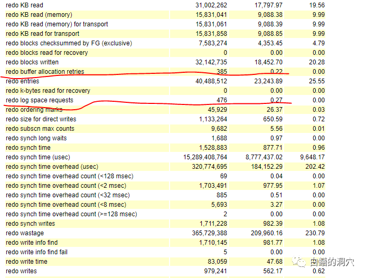Image resolution: width=366 pixels, height=278 pixels.
Task: Click the WeChat logo watermark icon
Action: click(x=302, y=262)
